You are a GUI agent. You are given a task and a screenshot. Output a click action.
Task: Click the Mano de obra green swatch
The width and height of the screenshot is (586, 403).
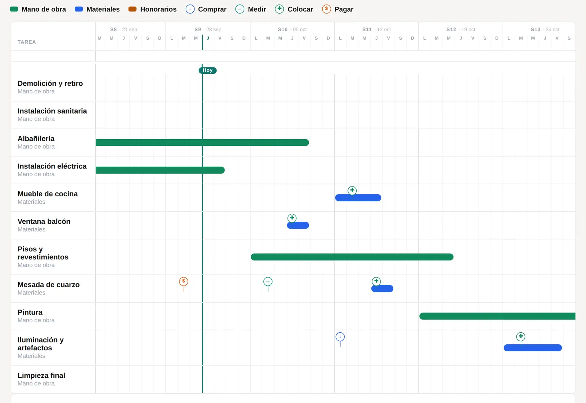(14, 9)
